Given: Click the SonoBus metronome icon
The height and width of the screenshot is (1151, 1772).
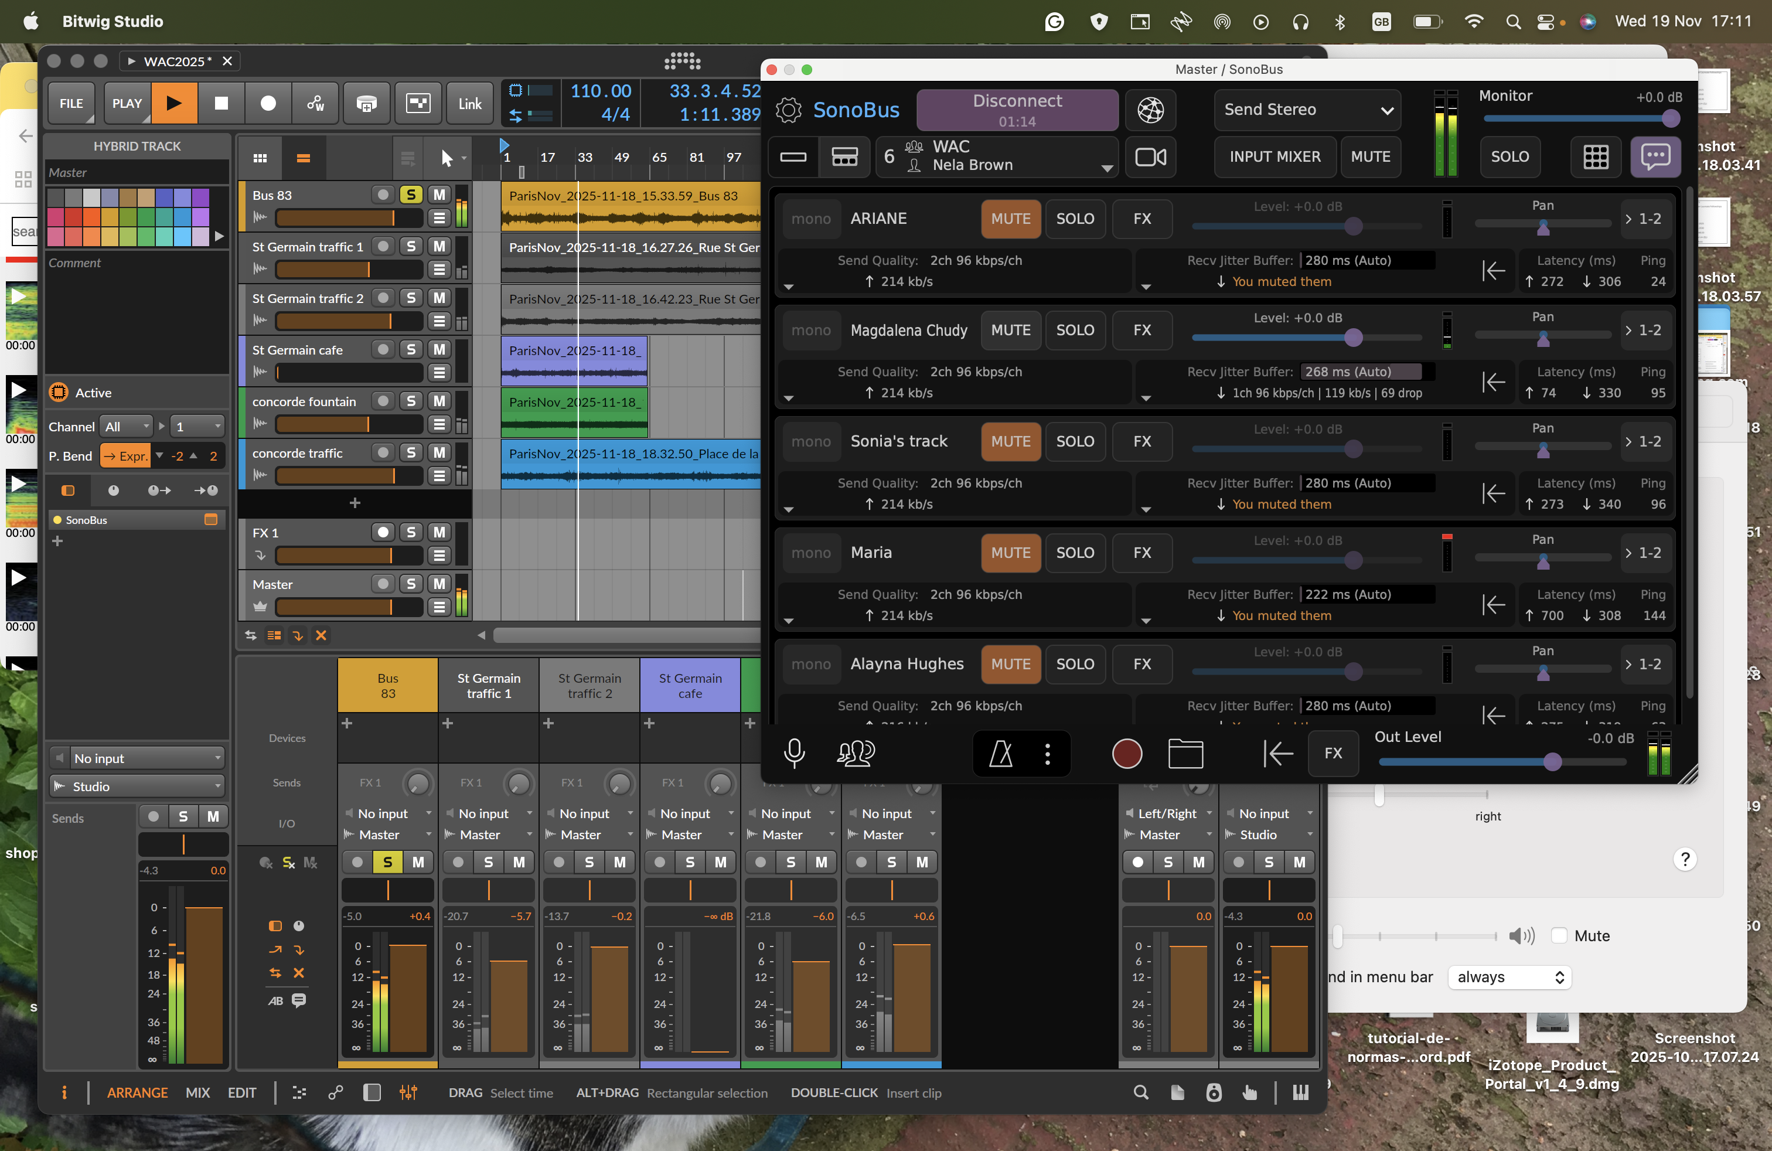Looking at the screenshot, I should [1000, 754].
